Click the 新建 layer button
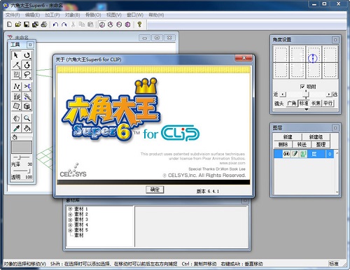This screenshot has height=270, width=350. [x=288, y=137]
